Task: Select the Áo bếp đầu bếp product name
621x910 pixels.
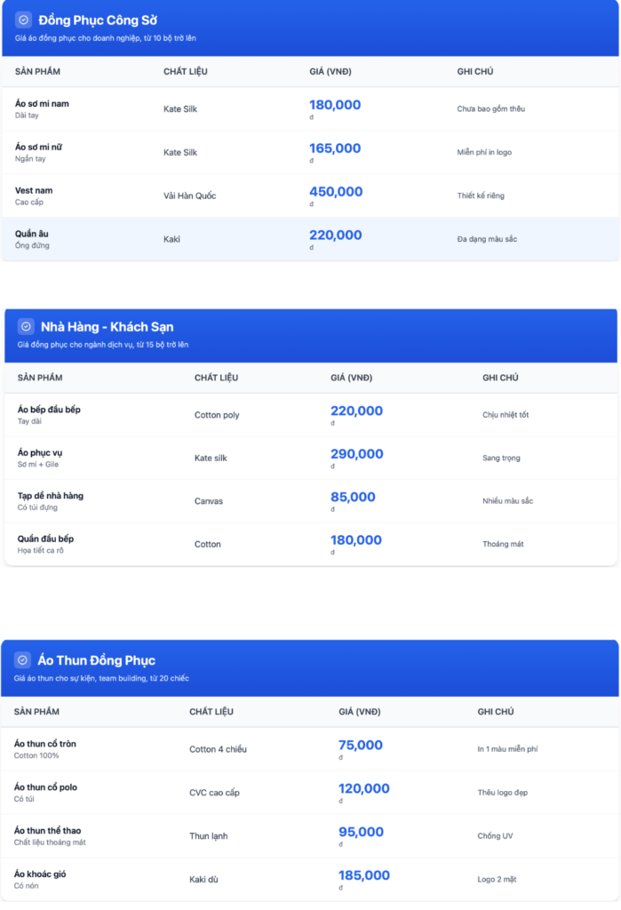Action: (x=49, y=410)
